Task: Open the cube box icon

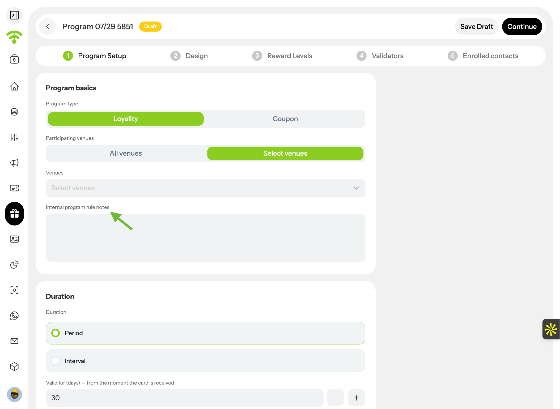Action: pos(14,367)
